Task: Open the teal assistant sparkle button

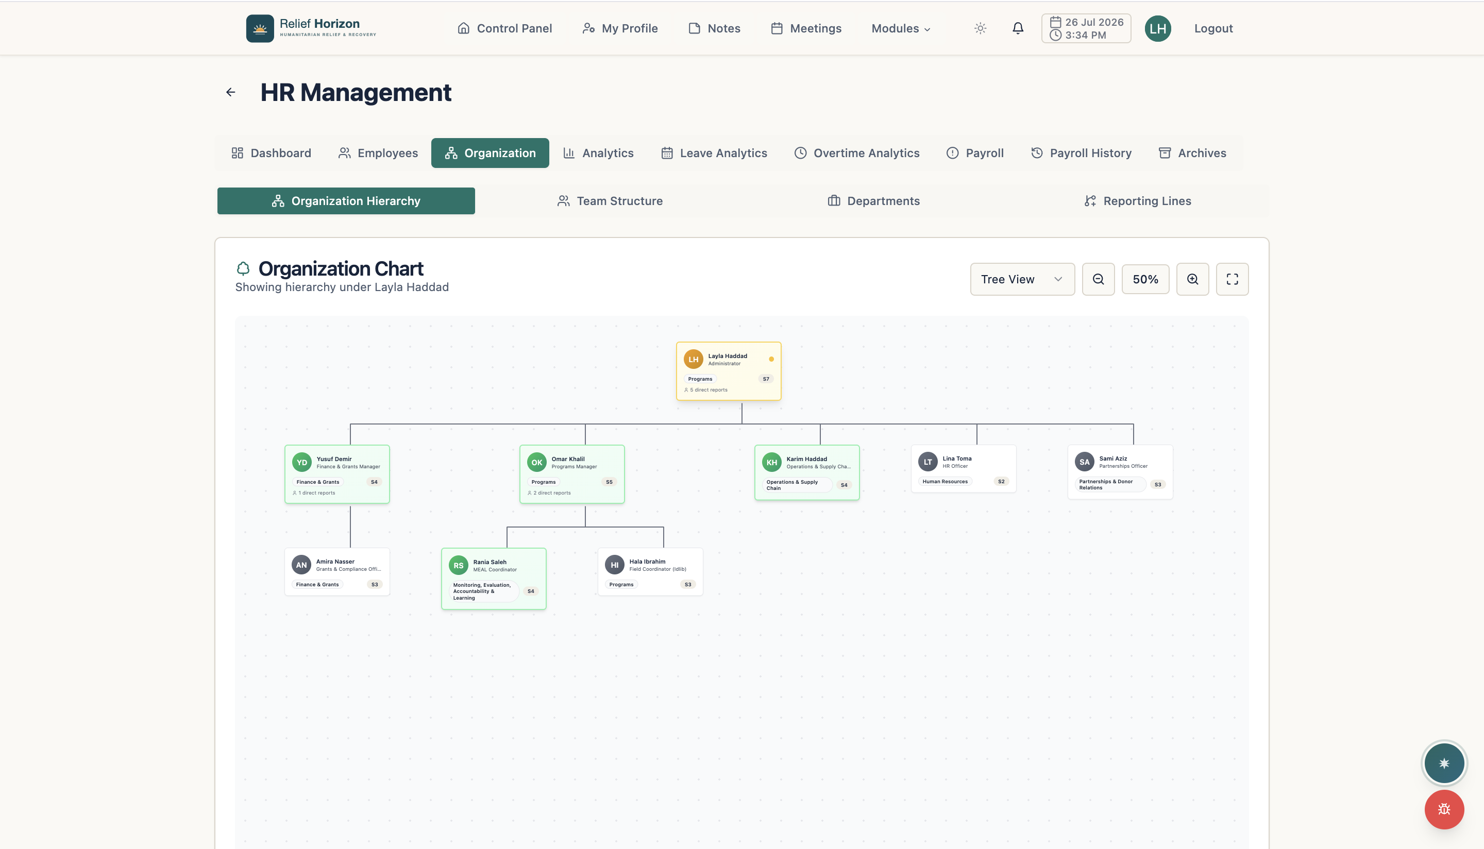Action: tap(1444, 762)
